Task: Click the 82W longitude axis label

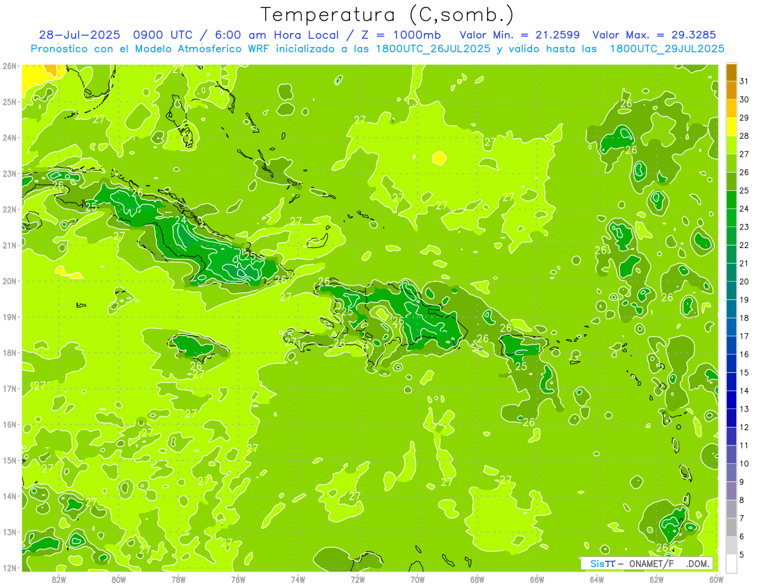Action: [59, 579]
